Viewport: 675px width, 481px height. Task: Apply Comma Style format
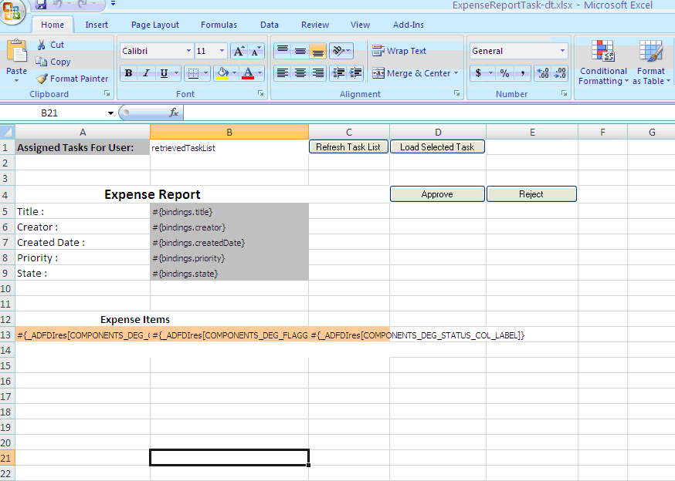coord(523,73)
